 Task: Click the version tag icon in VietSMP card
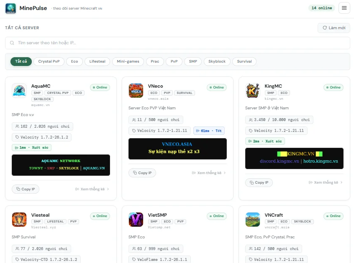pyautogui.click(x=134, y=259)
